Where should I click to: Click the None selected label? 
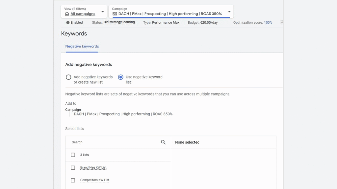[187, 142]
